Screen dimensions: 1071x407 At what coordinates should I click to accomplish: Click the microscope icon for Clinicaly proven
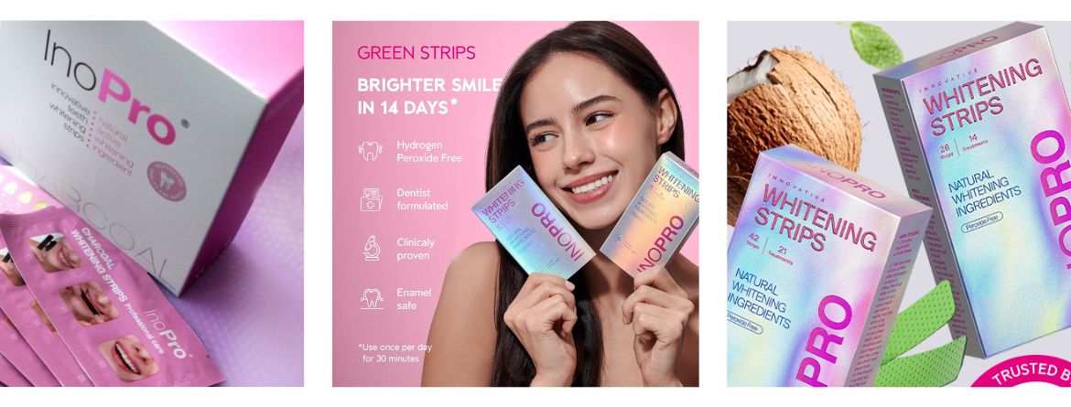[x=372, y=248]
